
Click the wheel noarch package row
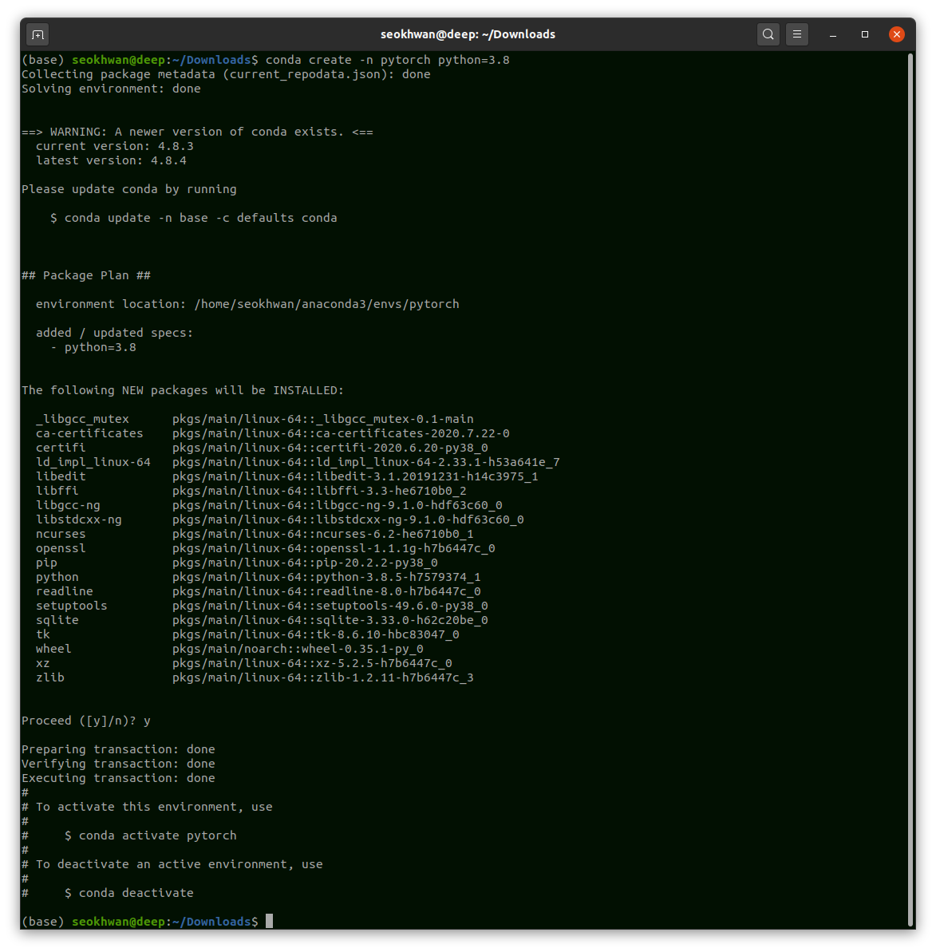[x=230, y=650]
